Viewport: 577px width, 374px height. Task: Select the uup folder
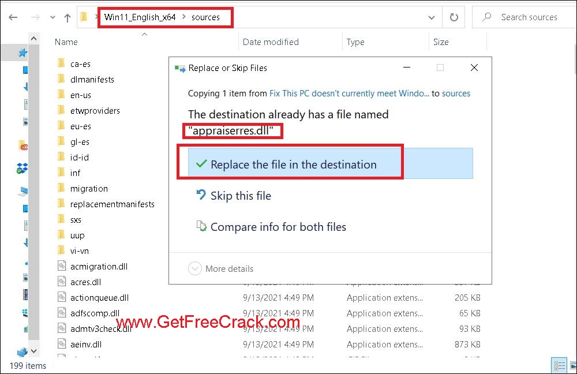77,235
